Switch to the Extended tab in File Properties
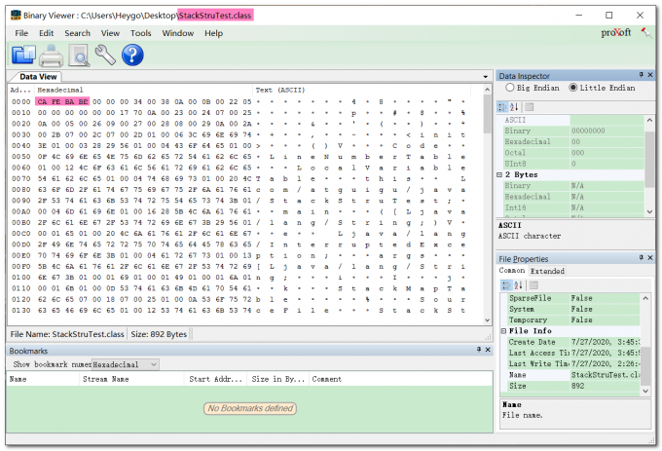Image resolution: width=662 pixels, height=451 pixels. coord(545,271)
